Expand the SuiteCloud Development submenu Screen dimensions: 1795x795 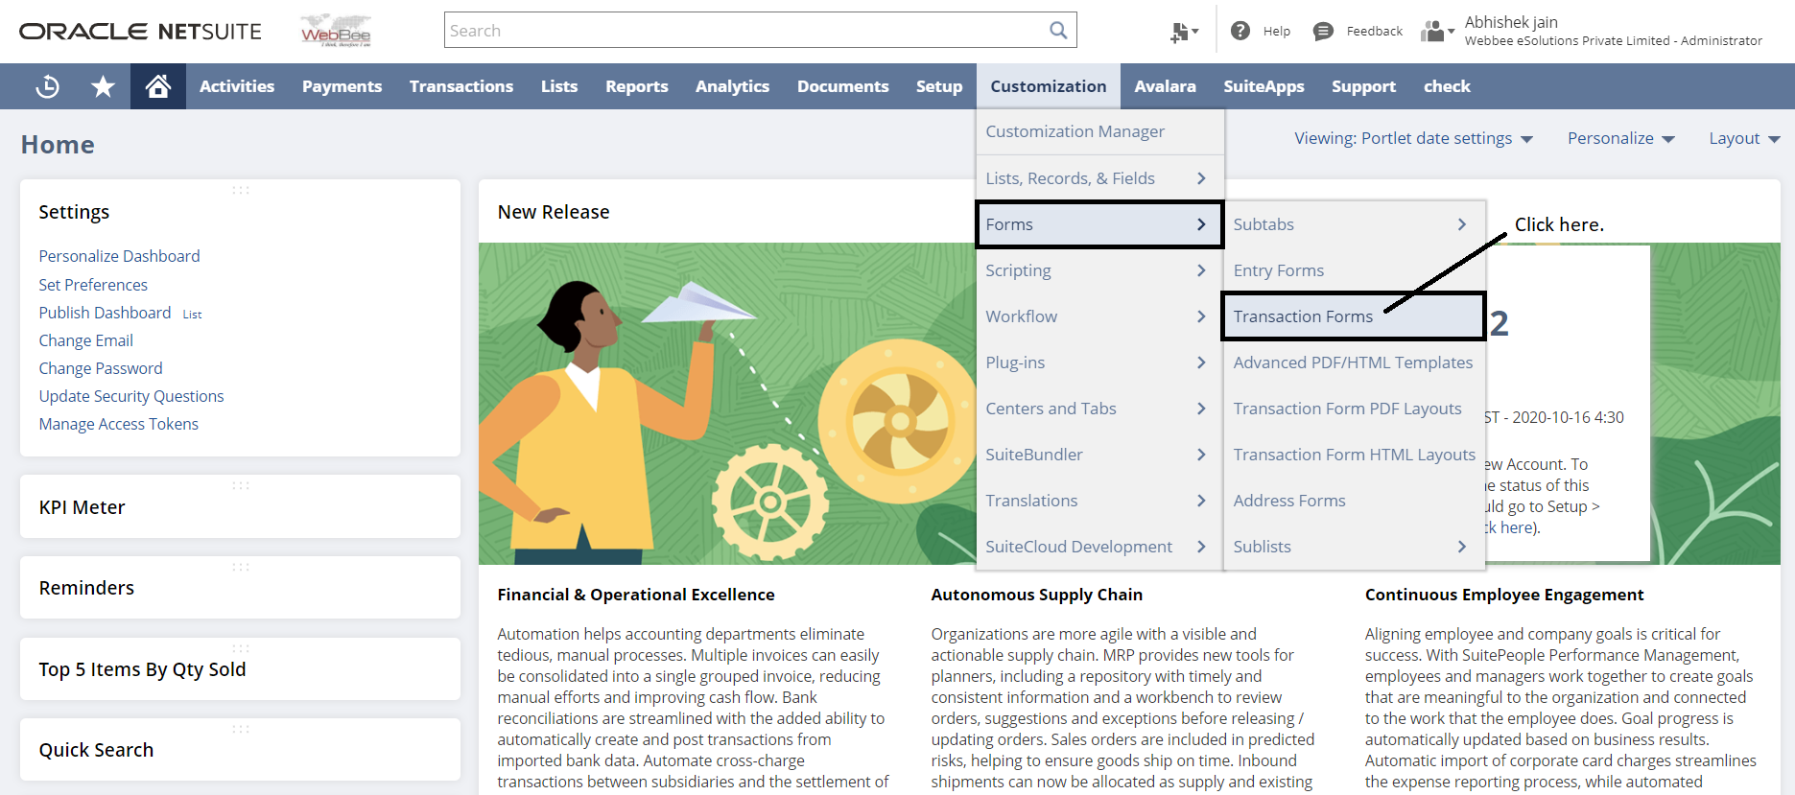click(x=1100, y=547)
